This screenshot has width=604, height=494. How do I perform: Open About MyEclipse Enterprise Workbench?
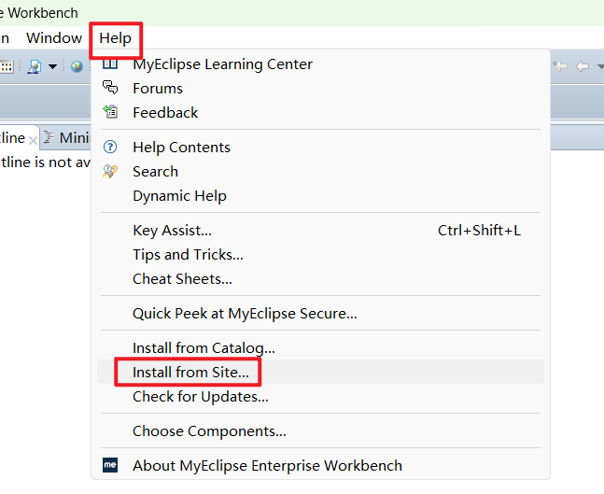coord(320,466)
